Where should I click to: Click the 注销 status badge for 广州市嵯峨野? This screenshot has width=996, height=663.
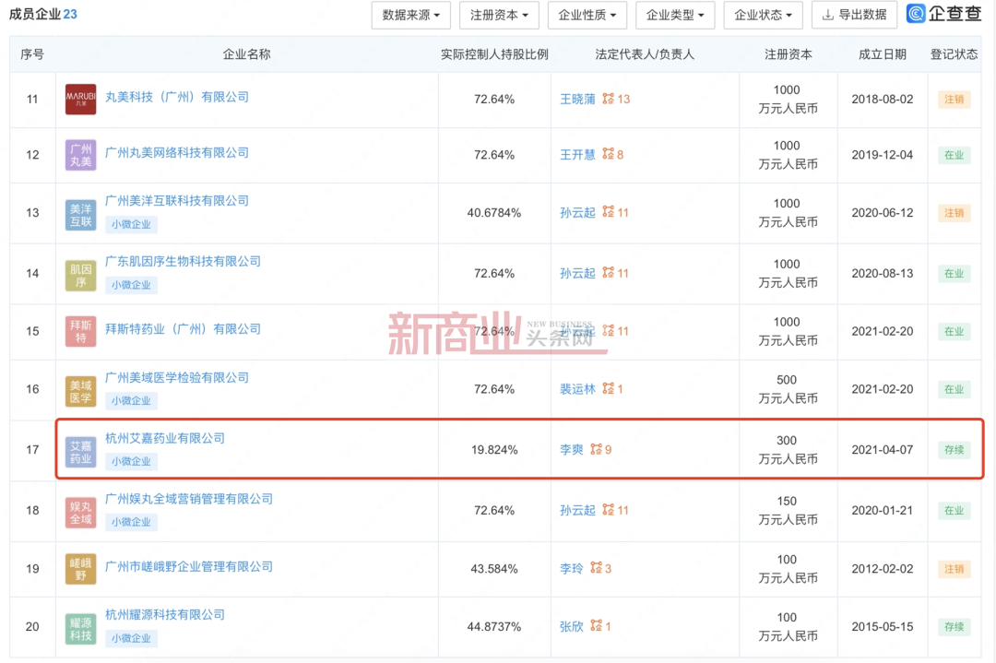pos(954,568)
